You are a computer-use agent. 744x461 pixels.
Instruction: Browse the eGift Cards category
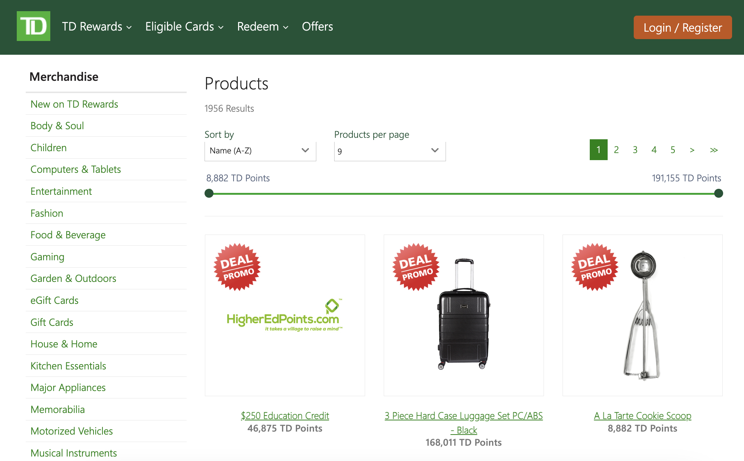(54, 300)
